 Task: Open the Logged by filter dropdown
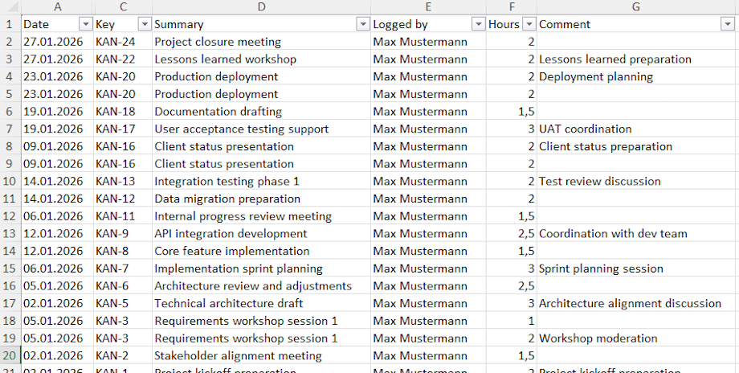pos(478,24)
